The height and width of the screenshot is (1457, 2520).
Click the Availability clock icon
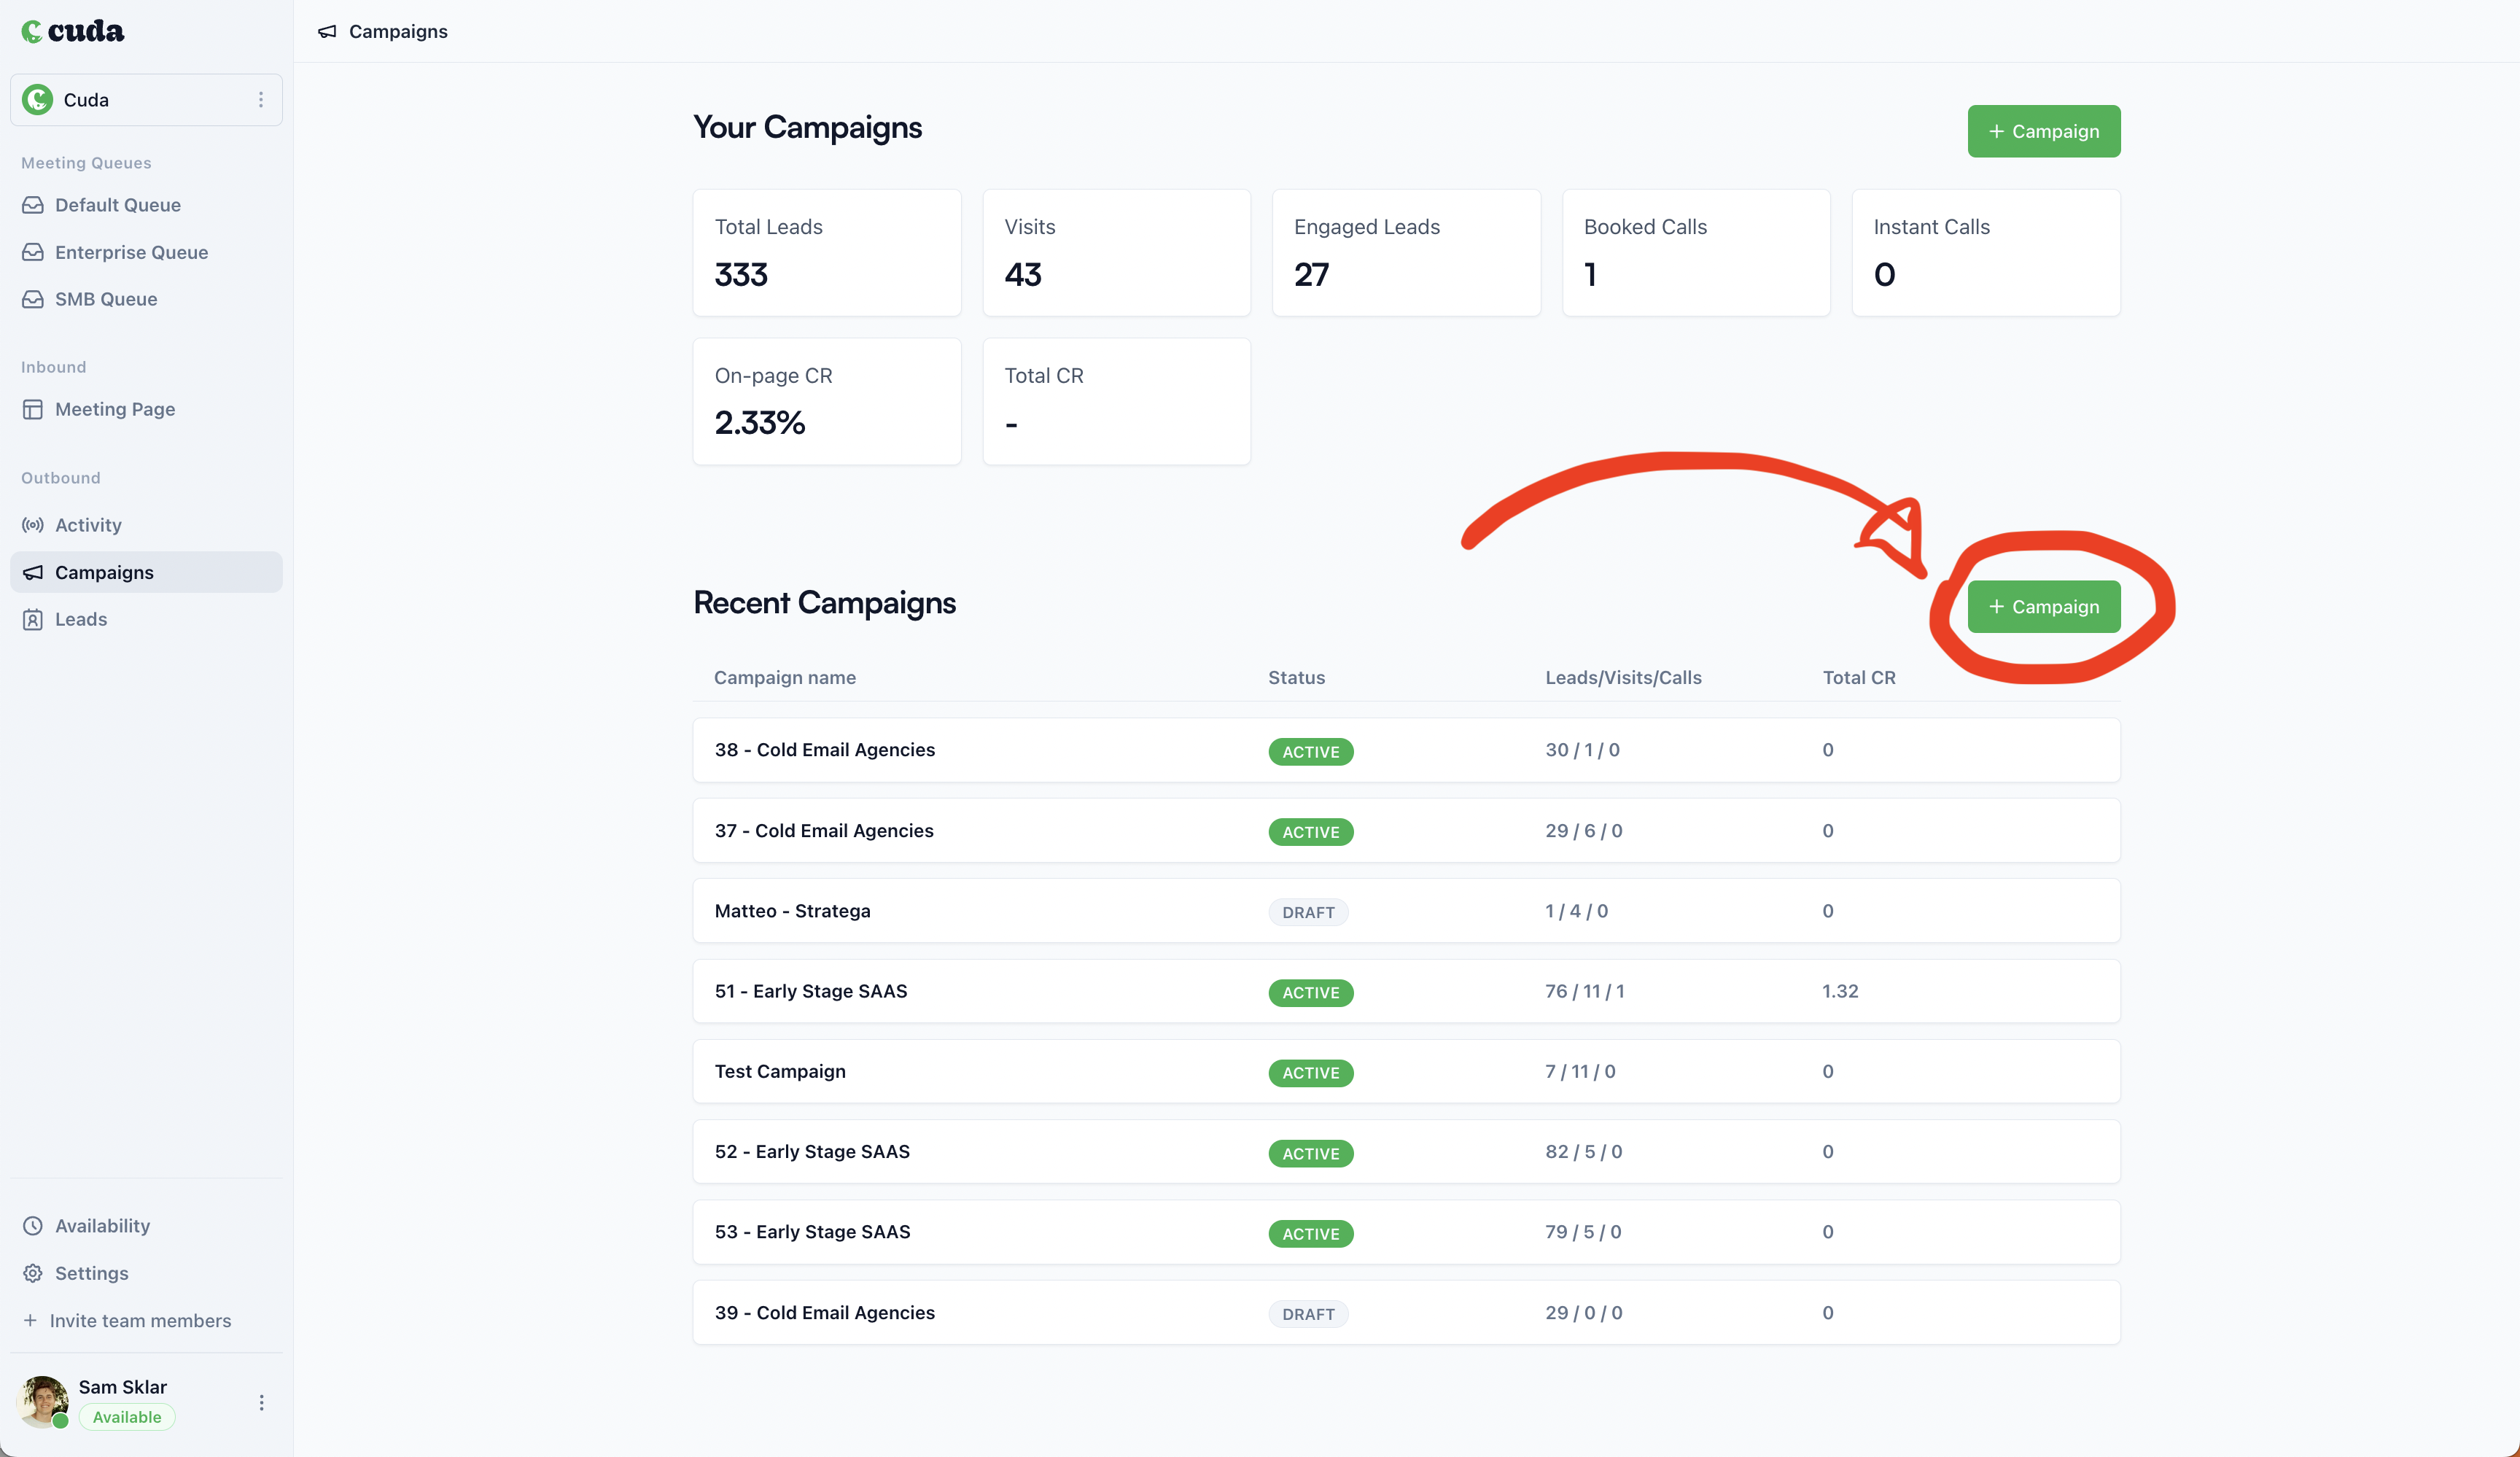tap(33, 1226)
